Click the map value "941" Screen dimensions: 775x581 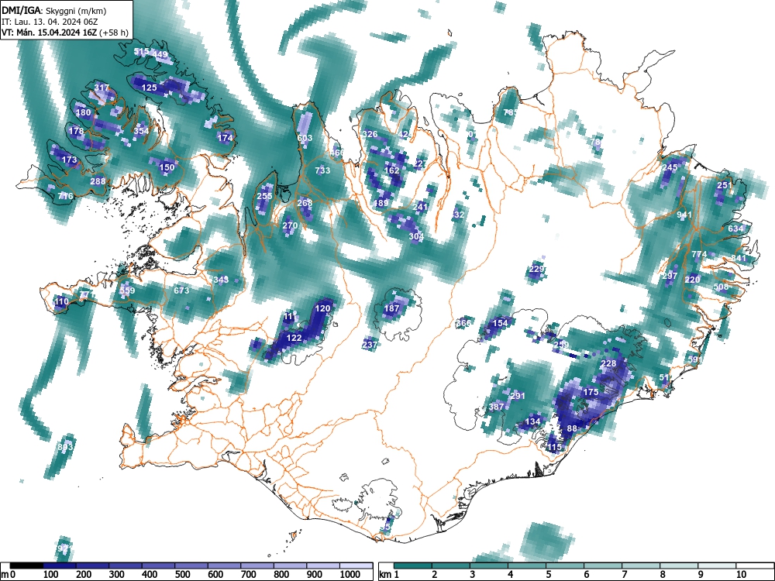coord(684,215)
